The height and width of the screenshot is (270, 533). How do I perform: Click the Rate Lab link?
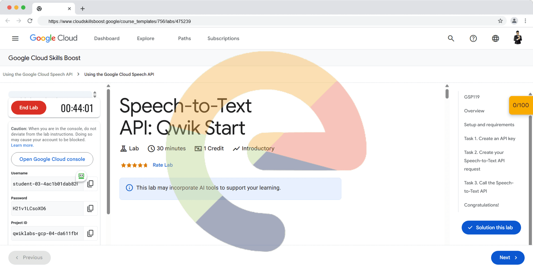coord(163,165)
